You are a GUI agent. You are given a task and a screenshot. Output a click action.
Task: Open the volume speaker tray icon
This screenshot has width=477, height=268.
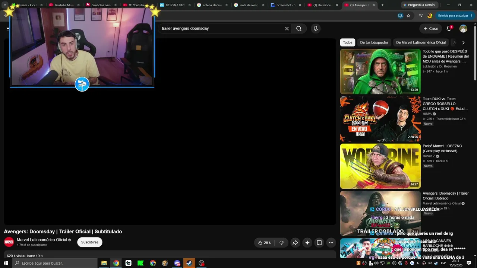pyautogui.click(x=376, y=263)
